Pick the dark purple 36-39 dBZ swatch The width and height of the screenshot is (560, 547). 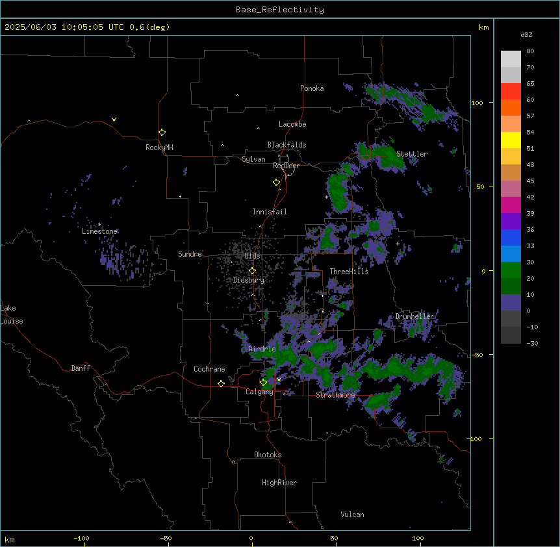(x=511, y=221)
